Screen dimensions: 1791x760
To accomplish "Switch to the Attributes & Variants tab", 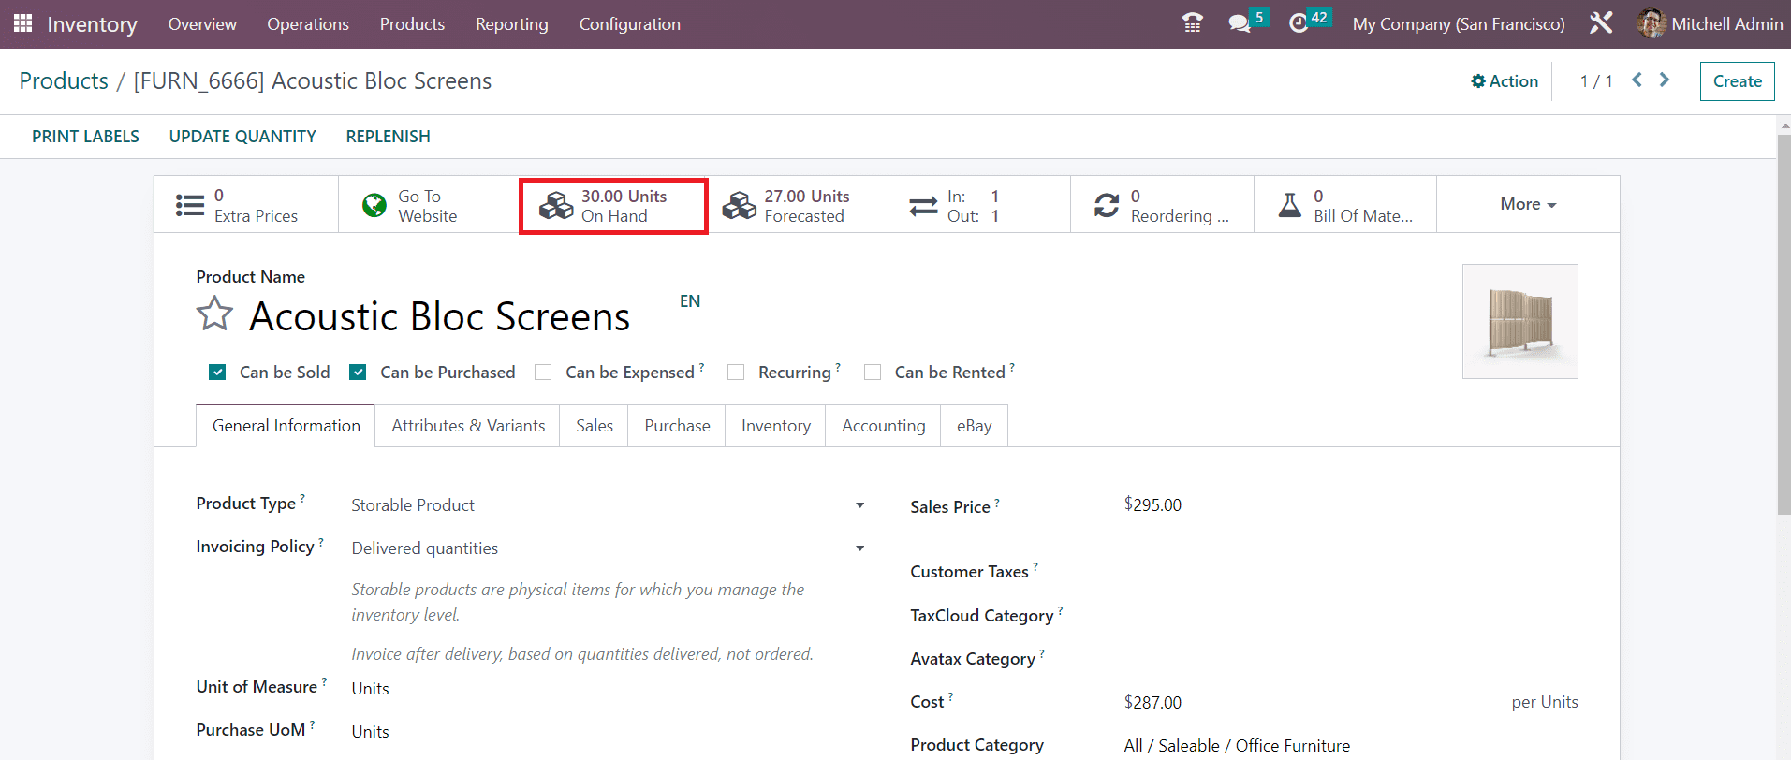I will pyautogui.click(x=467, y=426).
